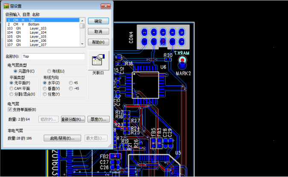Click the greyed 最大层(L)... button
Screen dimensions: 288x177
click(x=96, y=138)
